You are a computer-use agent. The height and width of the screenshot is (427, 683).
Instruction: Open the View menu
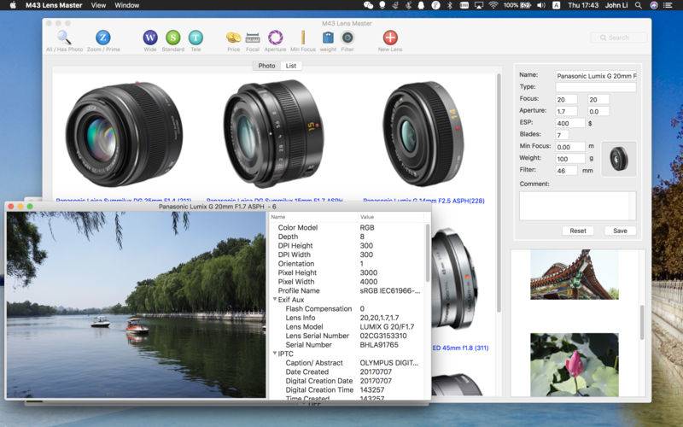(98, 5)
